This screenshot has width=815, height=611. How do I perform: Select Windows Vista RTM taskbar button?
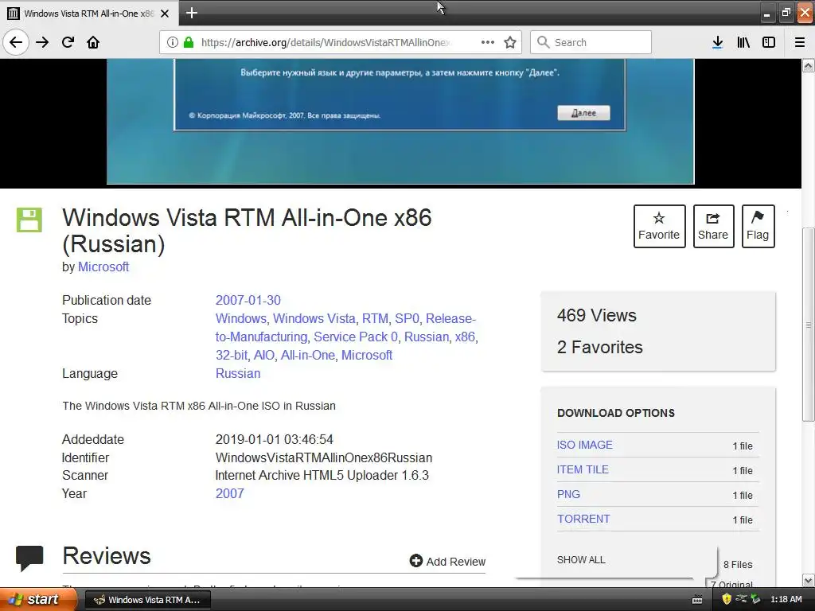coord(147,600)
